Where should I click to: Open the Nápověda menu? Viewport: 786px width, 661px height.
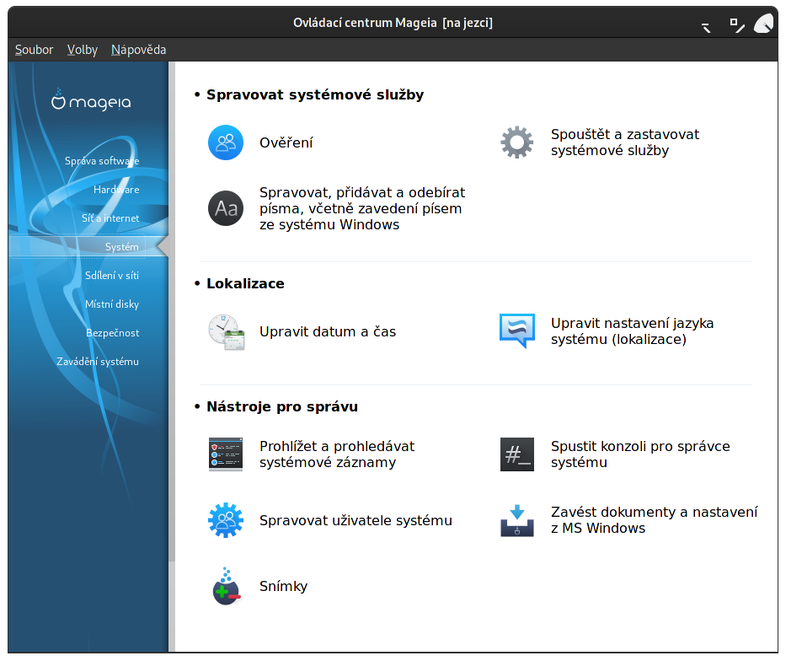pyautogui.click(x=136, y=50)
